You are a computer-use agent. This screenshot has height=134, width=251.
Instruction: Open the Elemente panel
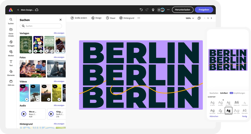pyautogui.click(x=11, y=73)
